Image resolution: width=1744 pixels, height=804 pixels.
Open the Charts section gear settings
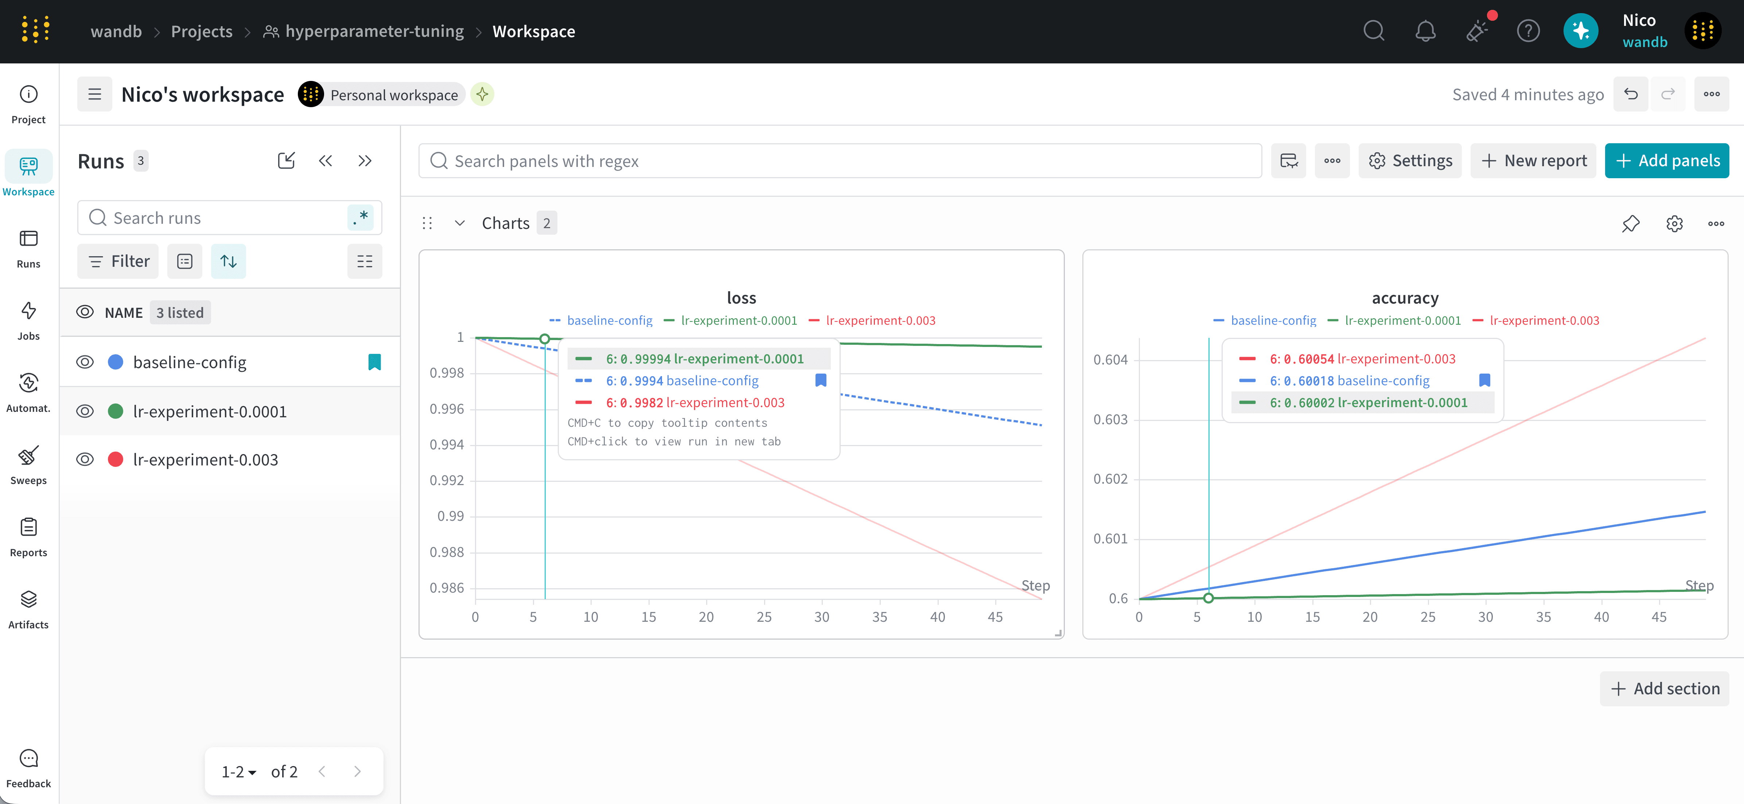tap(1674, 223)
